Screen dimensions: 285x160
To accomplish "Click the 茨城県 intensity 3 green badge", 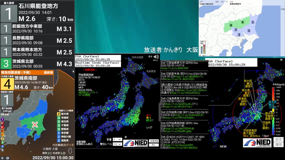I will (59, 118).
